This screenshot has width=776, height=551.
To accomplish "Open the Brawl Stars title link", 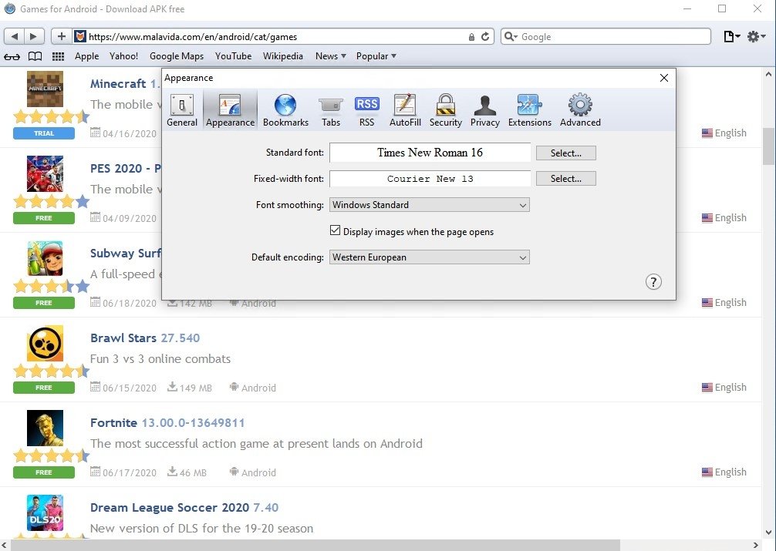I will pyautogui.click(x=123, y=338).
